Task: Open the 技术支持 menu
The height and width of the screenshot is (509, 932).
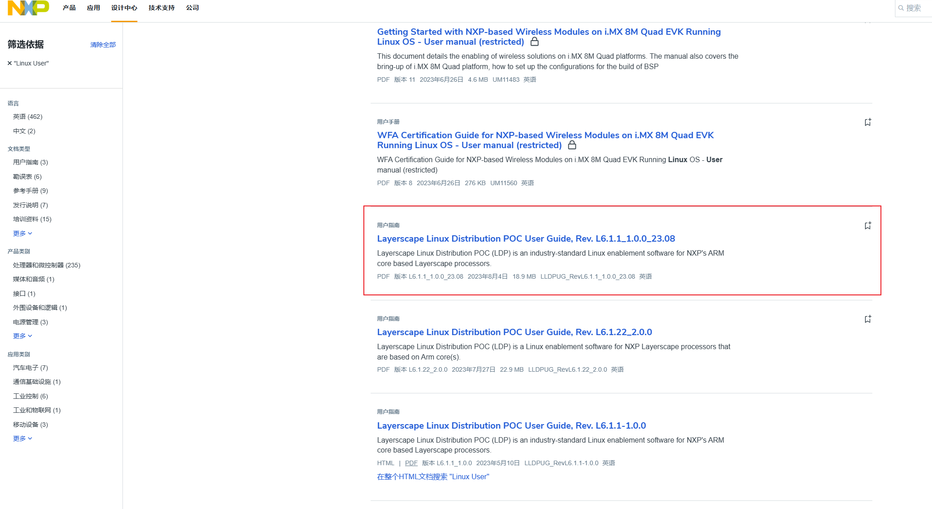Action: pyautogui.click(x=161, y=8)
